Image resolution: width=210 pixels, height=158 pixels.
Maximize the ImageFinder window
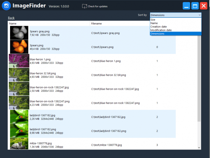coord(195,6)
